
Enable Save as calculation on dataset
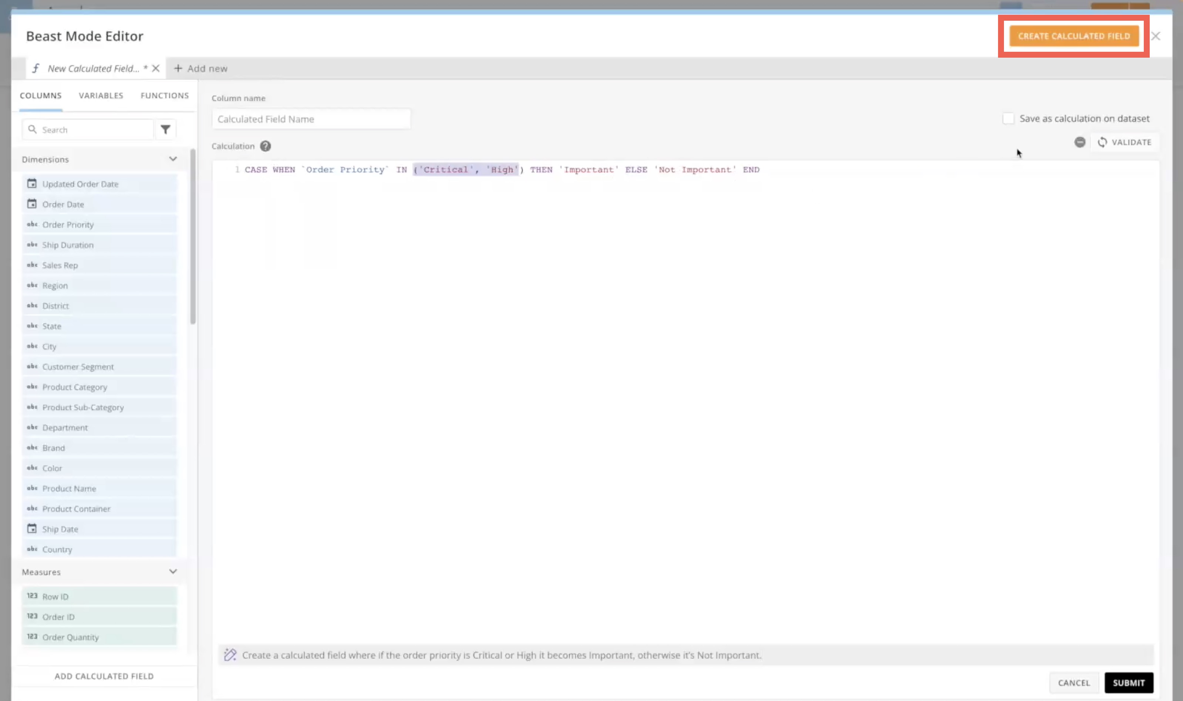[x=1008, y=118]
